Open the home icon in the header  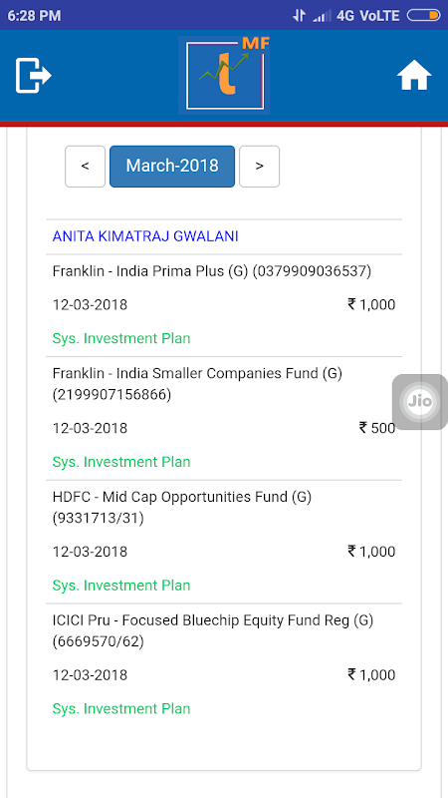click(x=414, y=76)
